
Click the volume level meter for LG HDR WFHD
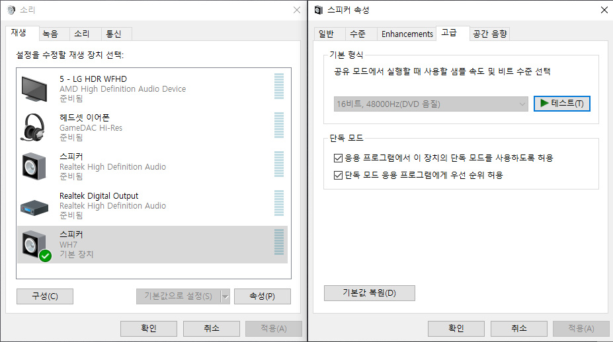(x=279, y=86)
